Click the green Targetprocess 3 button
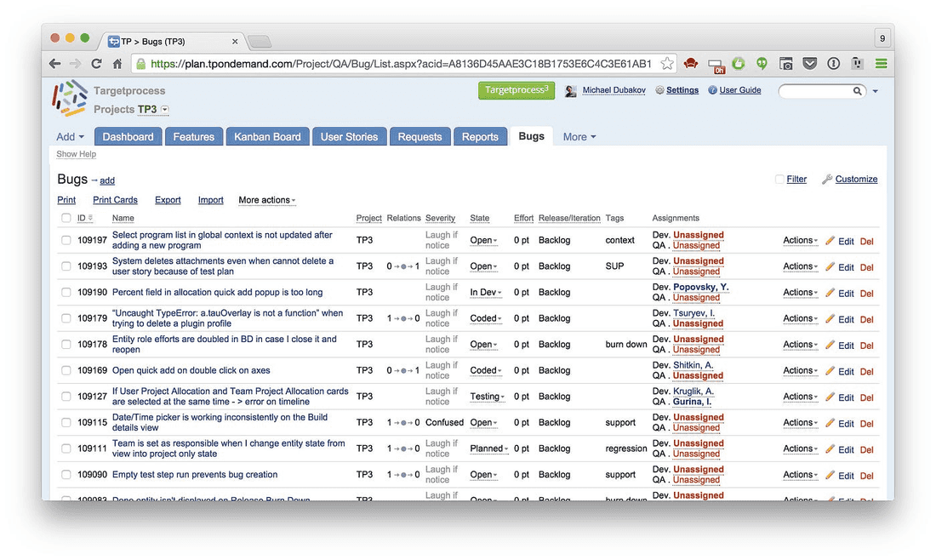936x560 pixels. (516, 91)
